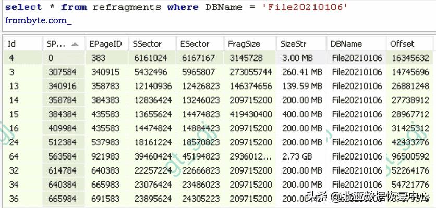The width and height of the screenshot is (436, 208).
Task: Click SSector cell 23895624
Action: click(x=153, y=199)
